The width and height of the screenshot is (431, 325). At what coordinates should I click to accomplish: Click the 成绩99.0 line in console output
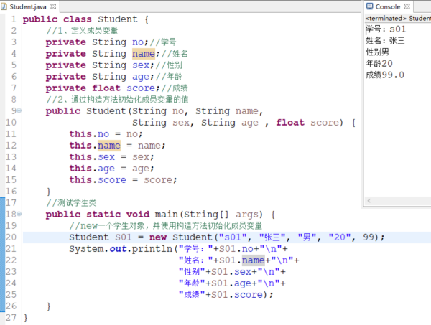click(x=384, y=75)
